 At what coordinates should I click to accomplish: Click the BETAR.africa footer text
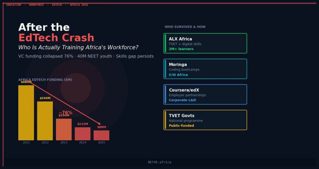[159, 162]
